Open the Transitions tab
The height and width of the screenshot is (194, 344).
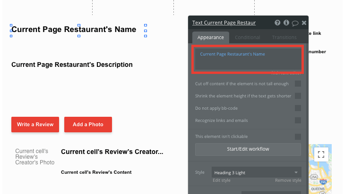[x=284, y=37]
